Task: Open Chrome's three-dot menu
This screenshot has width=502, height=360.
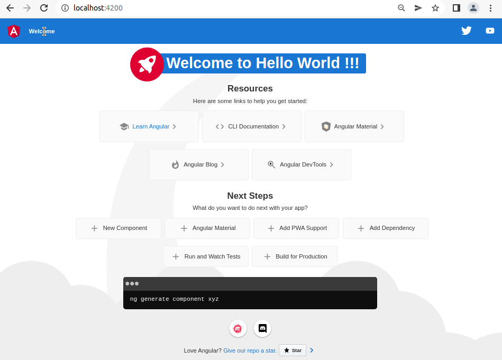Action: click(491, 8)
